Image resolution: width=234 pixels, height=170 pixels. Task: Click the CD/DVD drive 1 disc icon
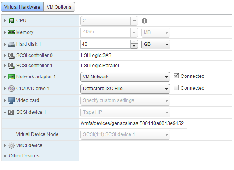[11, 89]
